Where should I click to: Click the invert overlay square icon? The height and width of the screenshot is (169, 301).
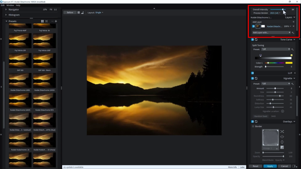point(282,147)
